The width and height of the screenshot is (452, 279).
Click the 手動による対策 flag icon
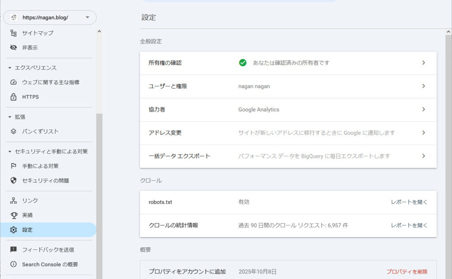[x=14, y=166]
